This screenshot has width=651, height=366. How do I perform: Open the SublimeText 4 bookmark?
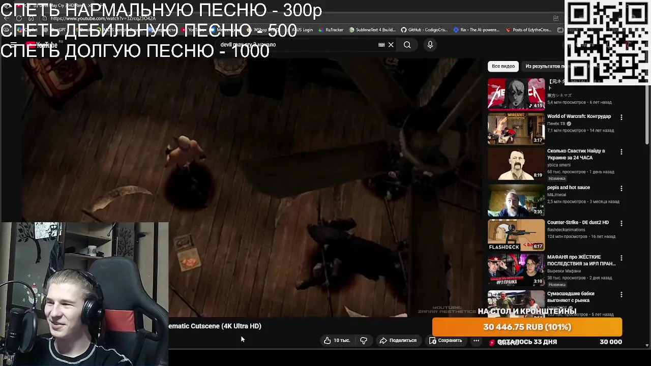372,30
